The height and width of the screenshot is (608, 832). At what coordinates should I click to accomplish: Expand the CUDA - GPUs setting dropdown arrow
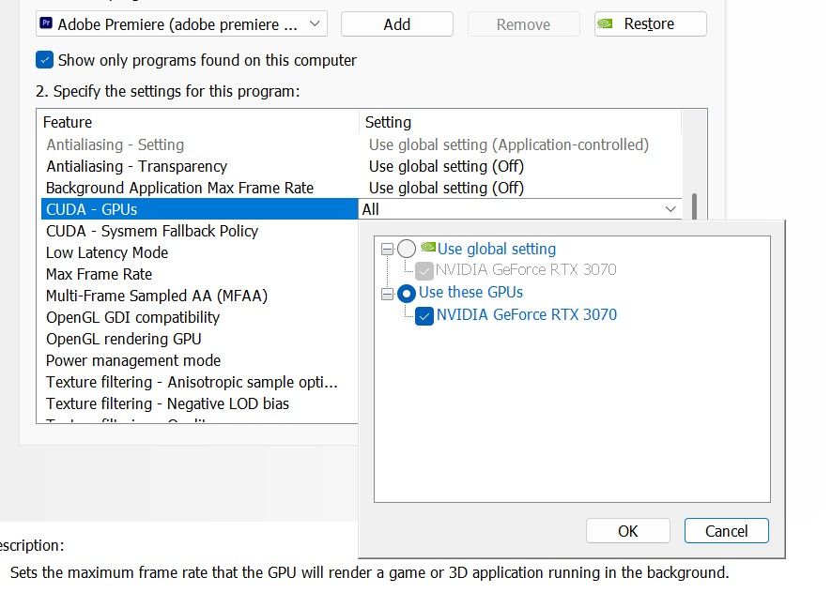pyautogui.click(x=670, y=209)
